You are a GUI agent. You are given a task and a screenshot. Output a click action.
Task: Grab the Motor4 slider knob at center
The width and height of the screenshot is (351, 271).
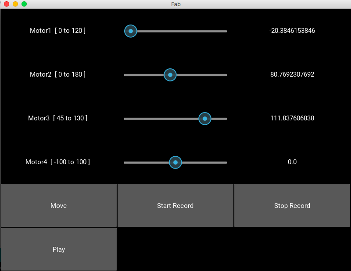click(175, 162)
